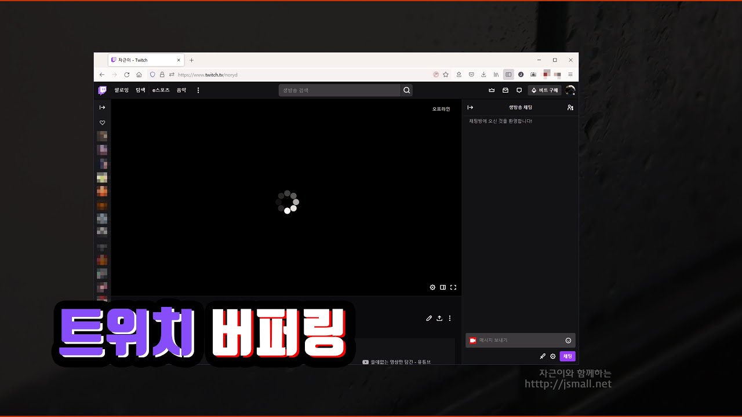Viewport: 742px width, 417px height.
Task: Open the 팔로잉 (Following) page
Action: tap(122, 90)
